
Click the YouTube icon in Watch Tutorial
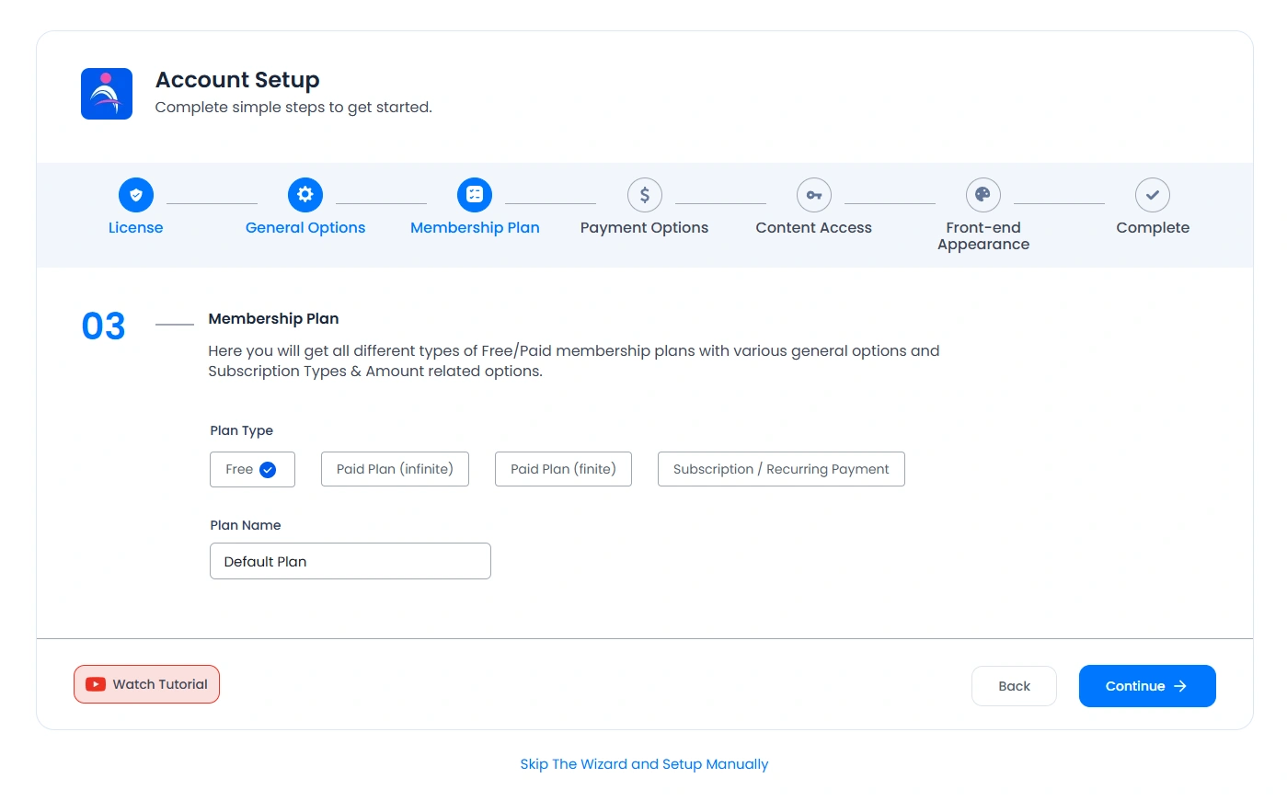[x=96, y=684]
